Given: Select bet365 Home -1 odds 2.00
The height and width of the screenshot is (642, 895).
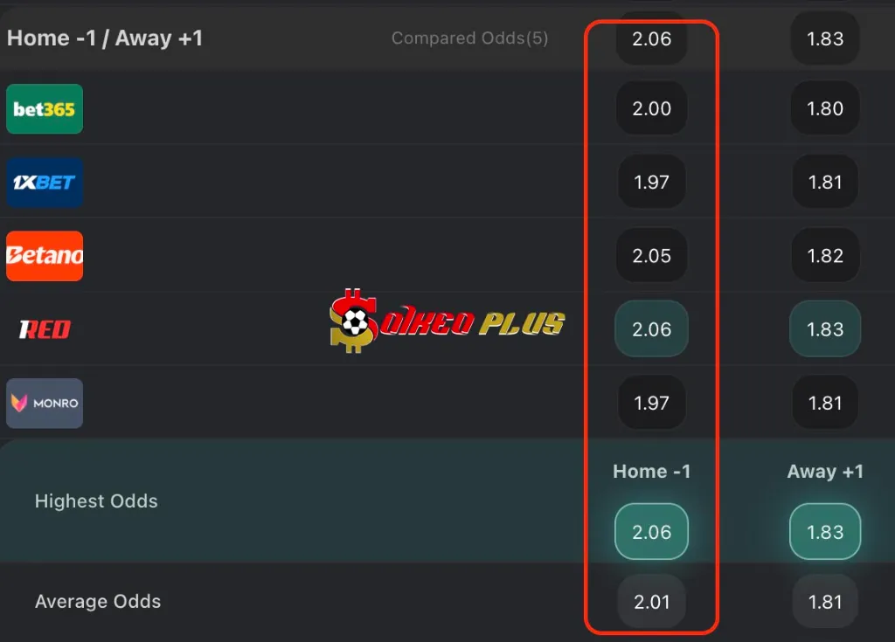Looking at the screenshot, I should click(x=651, y=108).
